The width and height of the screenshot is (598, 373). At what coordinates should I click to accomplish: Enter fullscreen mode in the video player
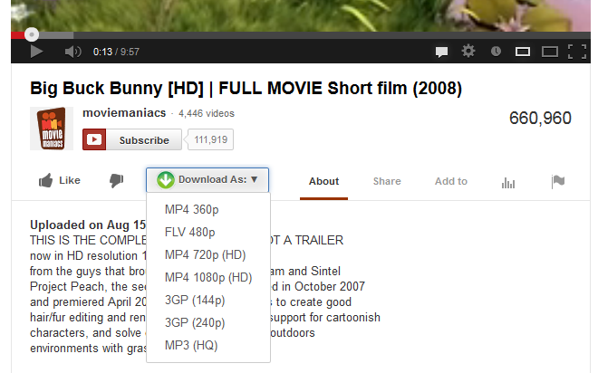click(575, 52)
